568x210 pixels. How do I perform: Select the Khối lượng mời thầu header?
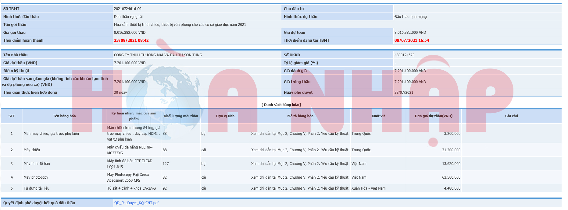coord(181,116)
